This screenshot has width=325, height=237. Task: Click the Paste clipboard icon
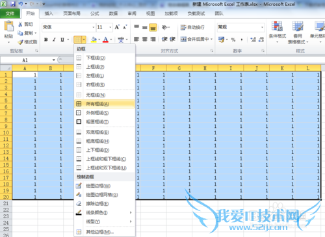[9, 27]
